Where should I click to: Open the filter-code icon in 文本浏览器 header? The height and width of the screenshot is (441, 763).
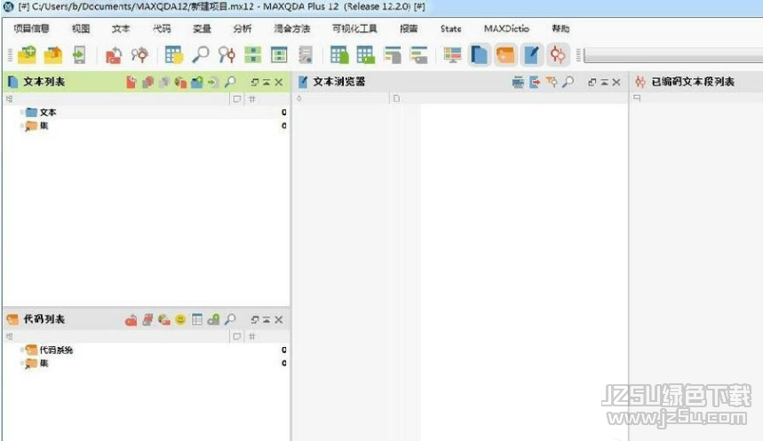pyautogui.click(x=552, y=83)
